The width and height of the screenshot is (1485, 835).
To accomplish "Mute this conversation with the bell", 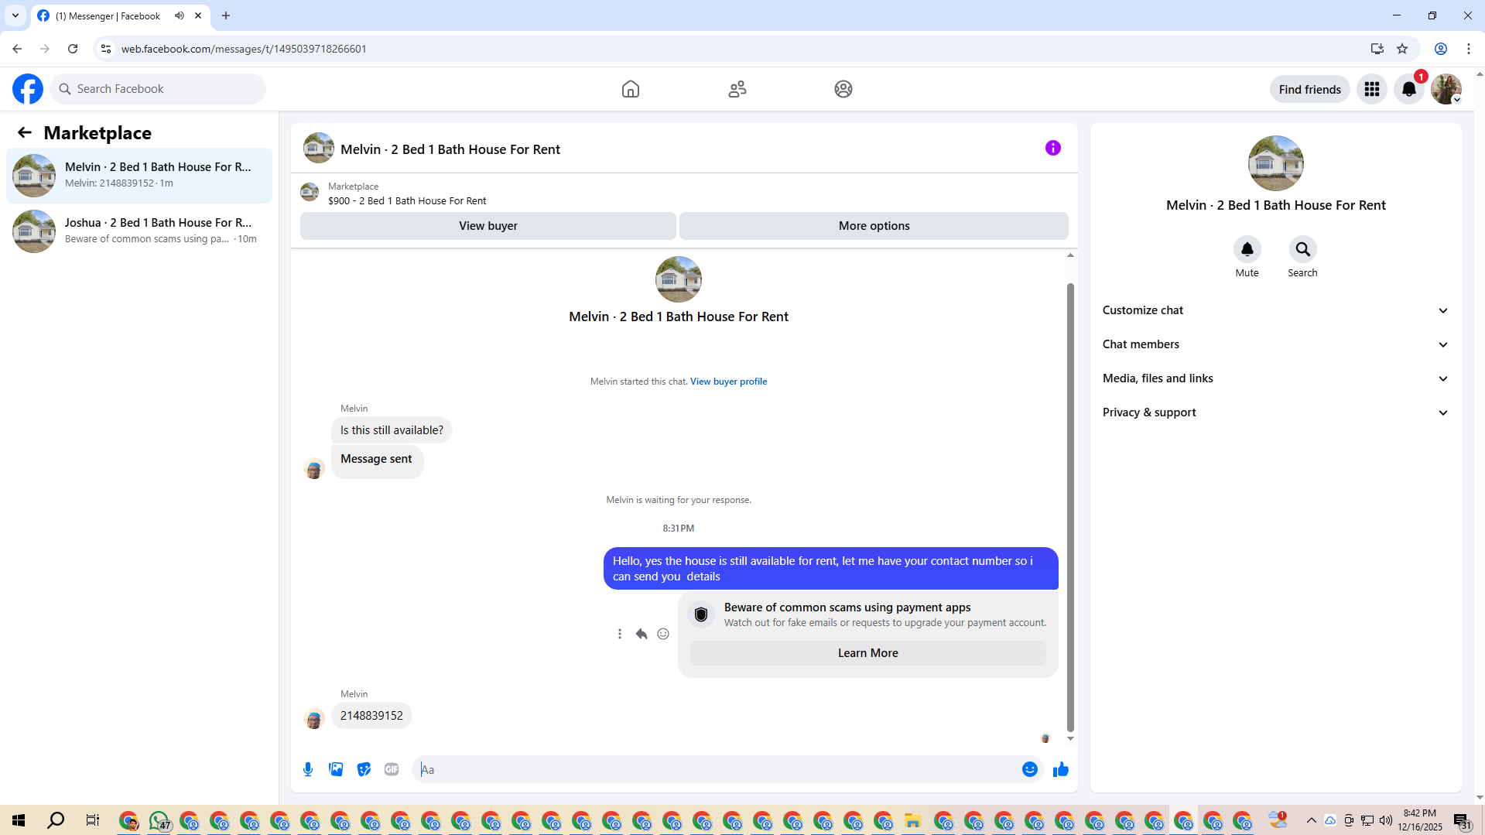I will [1247, 249].
